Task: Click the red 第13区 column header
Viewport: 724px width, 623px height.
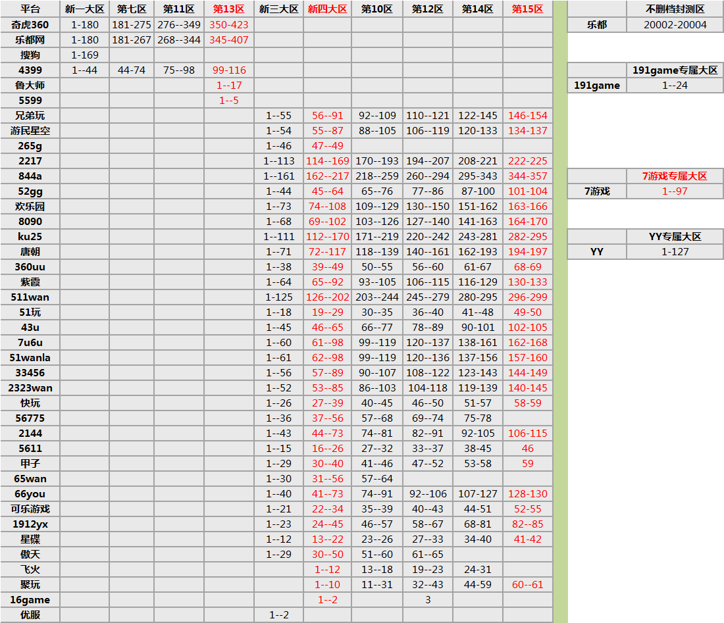Action: click(228, 9)
